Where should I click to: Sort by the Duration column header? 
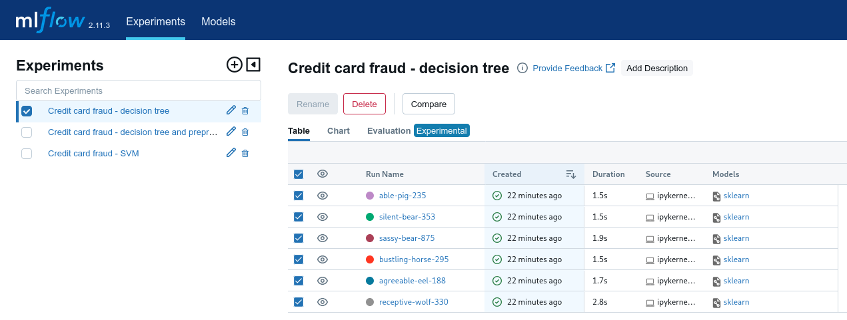608,174
